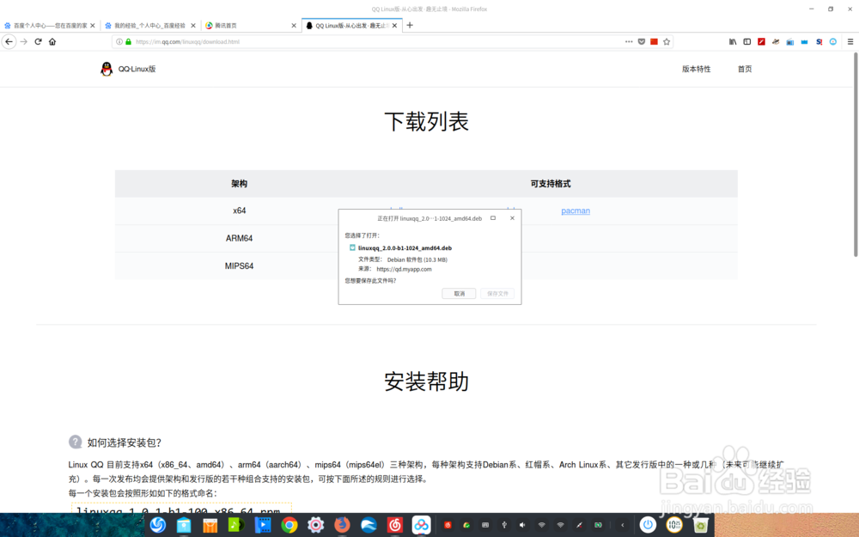This screenshot has height=537, width=859.
Task: Launch Google Chrome from the dock
Action: click(x=289, y=525)
